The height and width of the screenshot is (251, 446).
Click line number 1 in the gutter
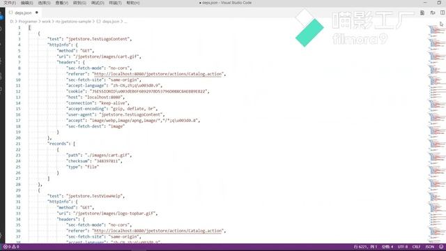20,28
